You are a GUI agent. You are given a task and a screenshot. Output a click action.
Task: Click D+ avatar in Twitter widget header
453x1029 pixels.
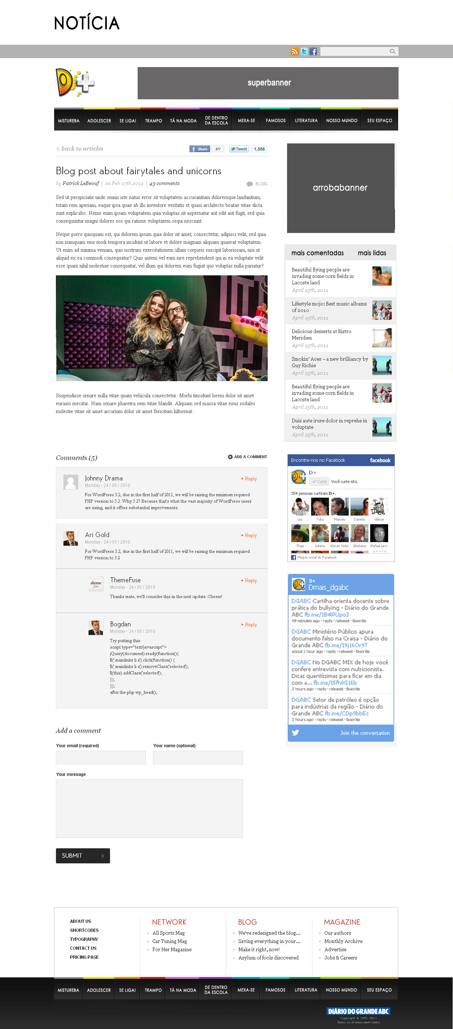pos(299,584)
